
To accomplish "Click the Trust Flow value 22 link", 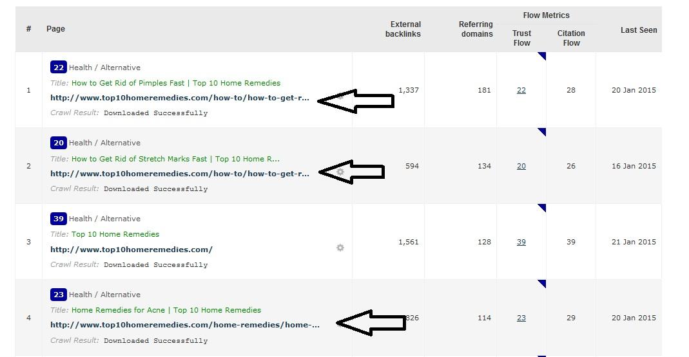I will (521, 90).
